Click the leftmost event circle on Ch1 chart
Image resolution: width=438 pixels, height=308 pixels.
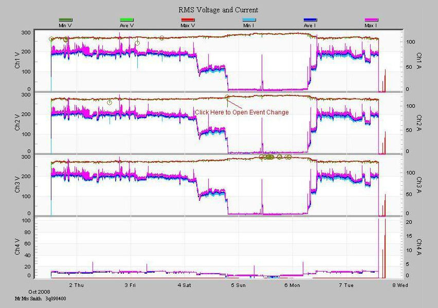(x=51, y=39)
